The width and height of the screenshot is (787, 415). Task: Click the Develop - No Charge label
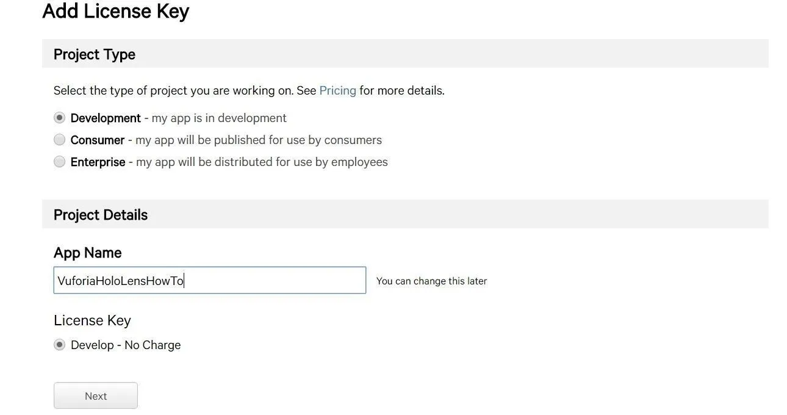click(x=126, y=345)
